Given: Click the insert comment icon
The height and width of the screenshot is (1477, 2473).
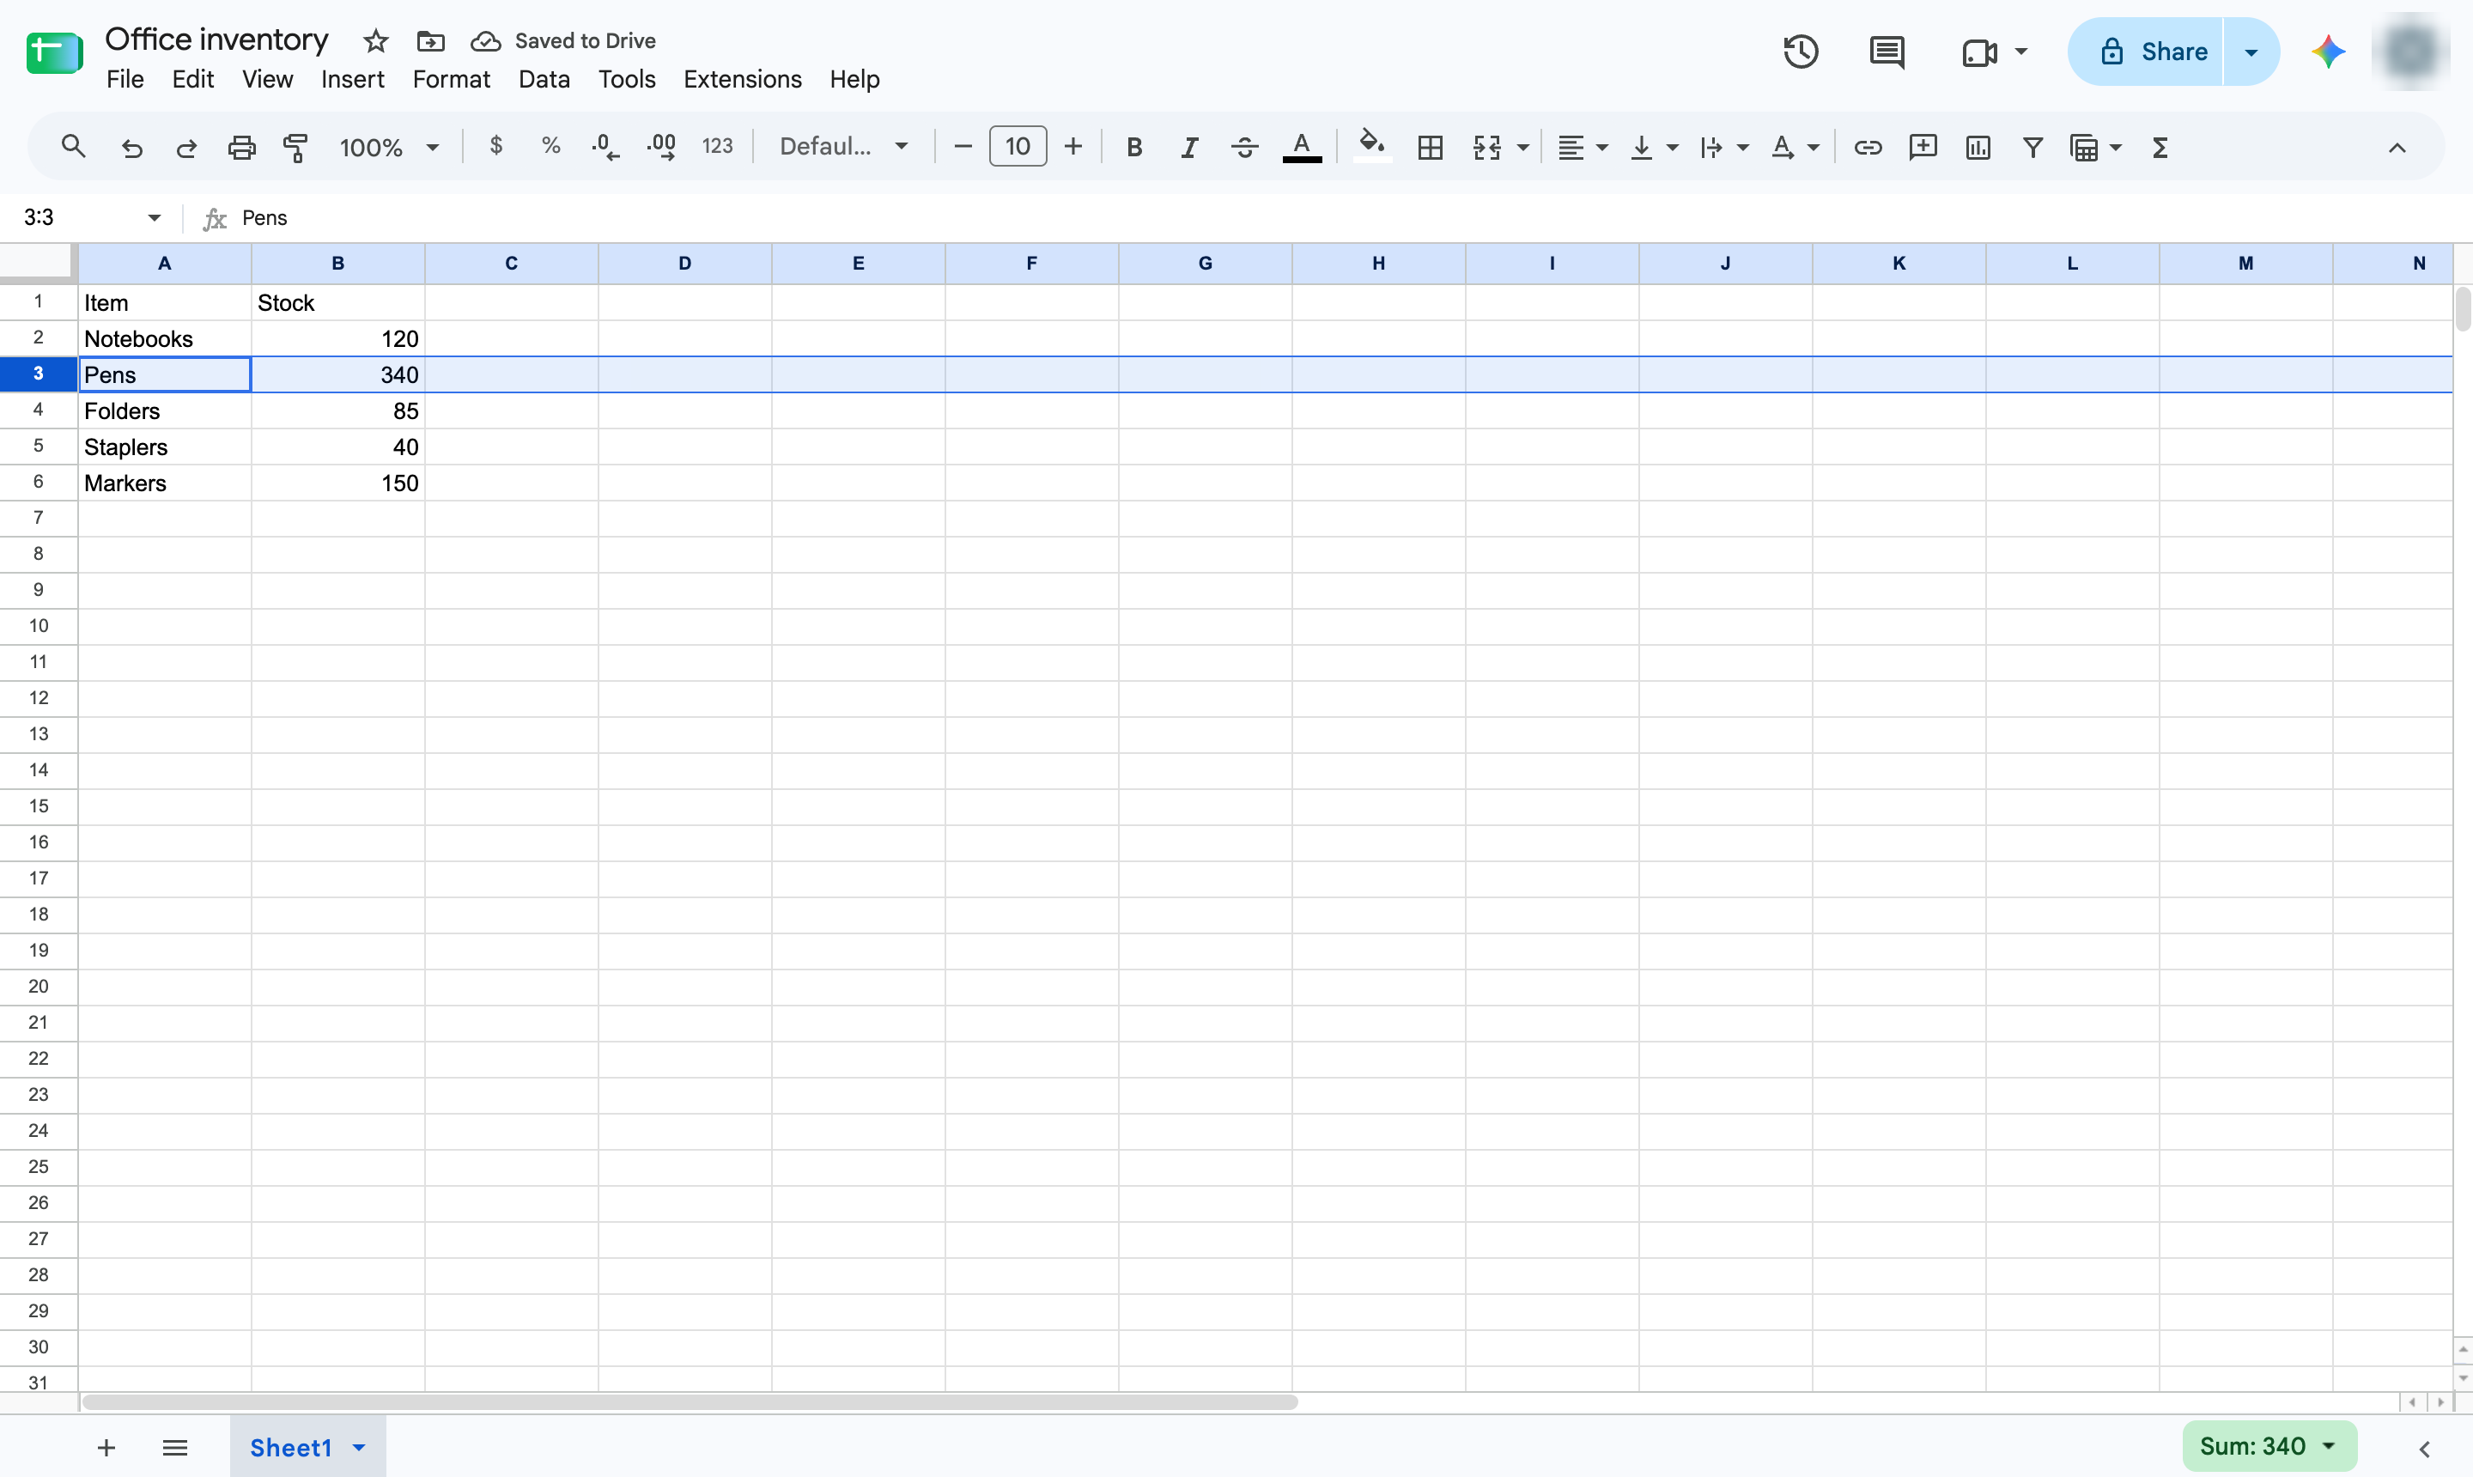Looking at the screenshot, I should 1923,148.
